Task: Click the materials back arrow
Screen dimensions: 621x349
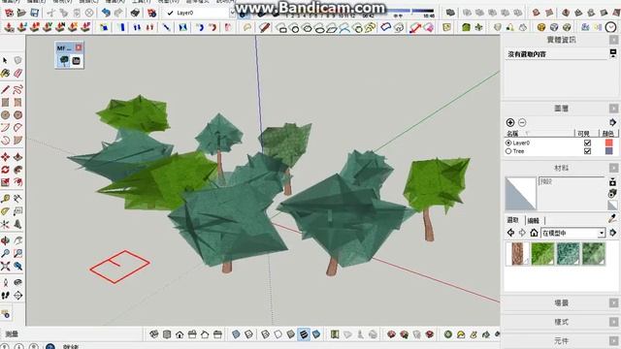Action: (x=510, y=233)
